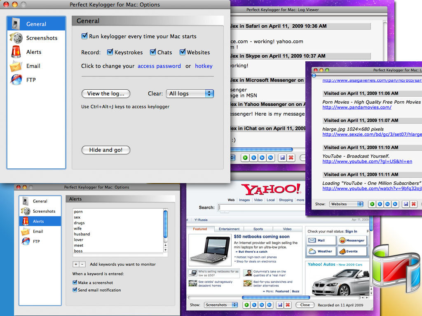
Task: Uncheck the Keystrokes recording checkbox
Action: 110,52
